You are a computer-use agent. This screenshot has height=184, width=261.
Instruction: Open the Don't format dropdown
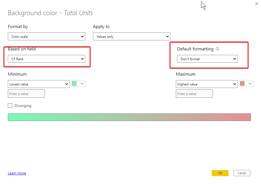pyautogui.click(x=207, y=59)
